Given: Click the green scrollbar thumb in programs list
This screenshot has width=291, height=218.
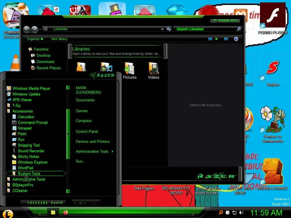Looking at the screenshot, I should coord(68,134).
